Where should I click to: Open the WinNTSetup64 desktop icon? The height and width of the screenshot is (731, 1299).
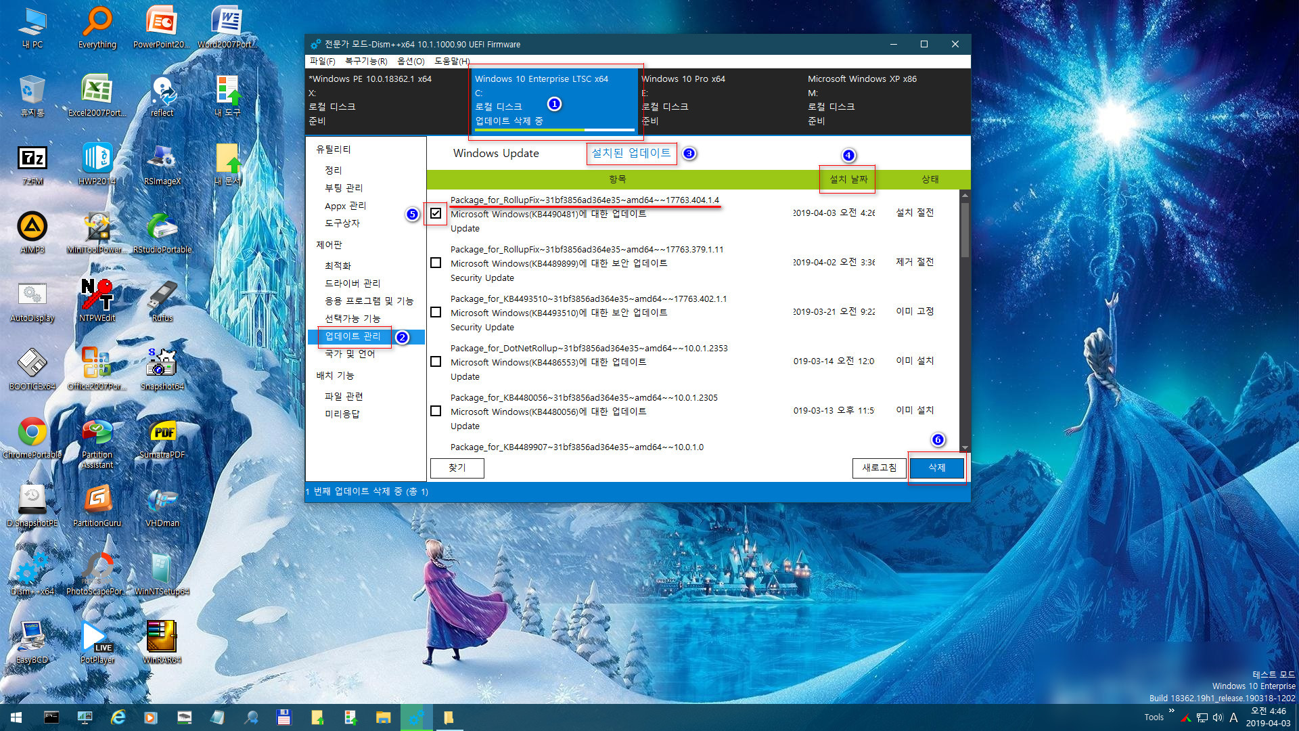coord(162,574)
